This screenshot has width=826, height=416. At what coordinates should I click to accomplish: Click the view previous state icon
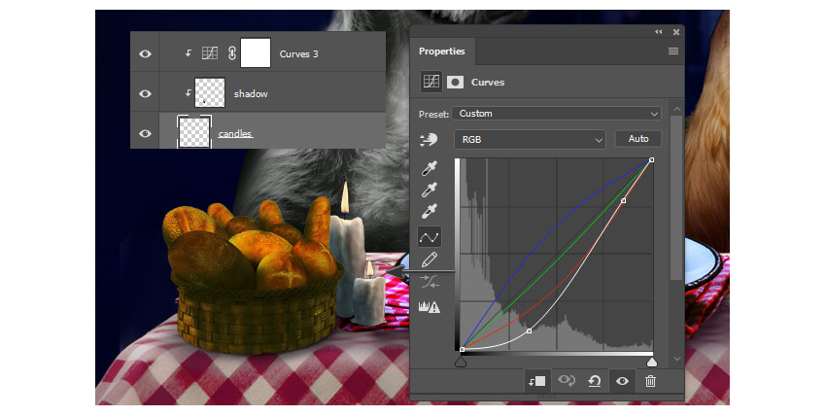coord(567,381)
